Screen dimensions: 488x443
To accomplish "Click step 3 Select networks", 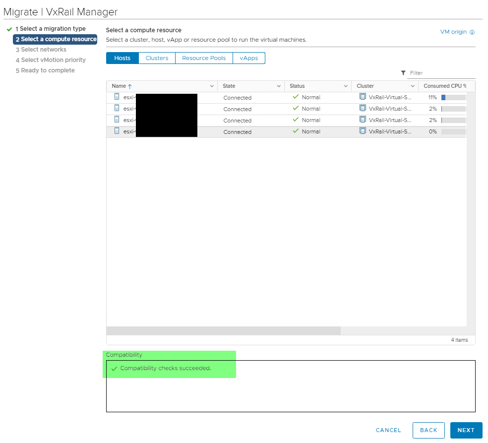I will [x=41, y=50].
